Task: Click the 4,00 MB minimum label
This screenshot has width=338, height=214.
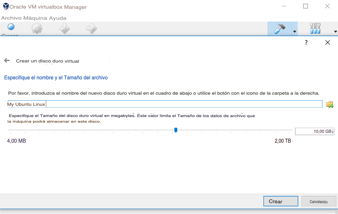Action: pos(17,141)
